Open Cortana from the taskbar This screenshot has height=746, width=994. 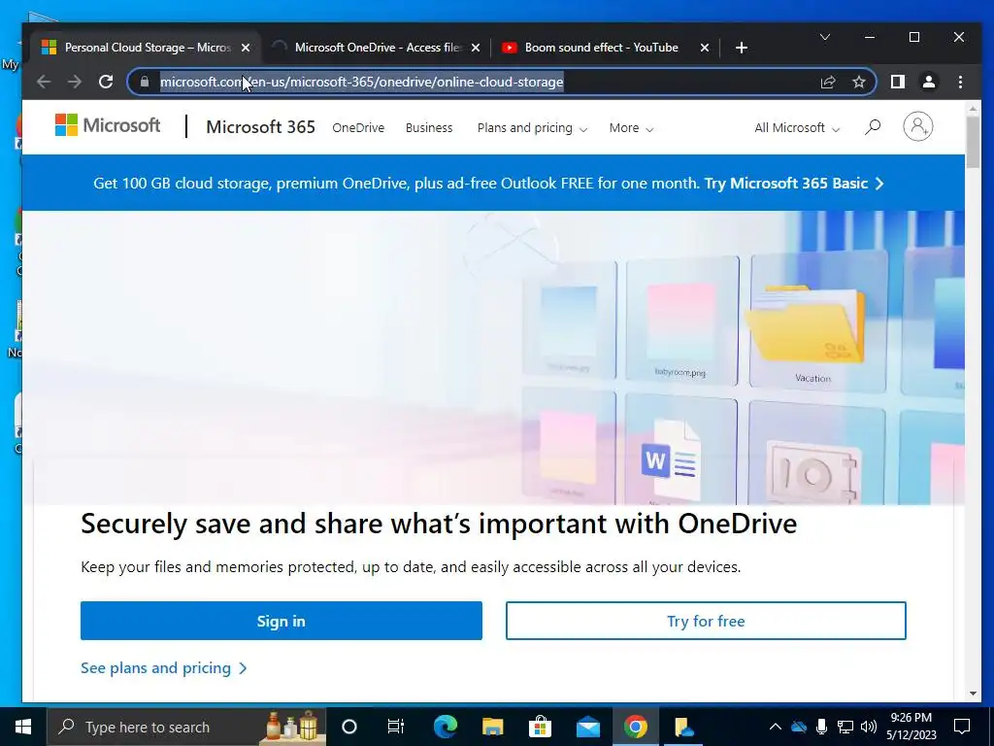point(349,727)
